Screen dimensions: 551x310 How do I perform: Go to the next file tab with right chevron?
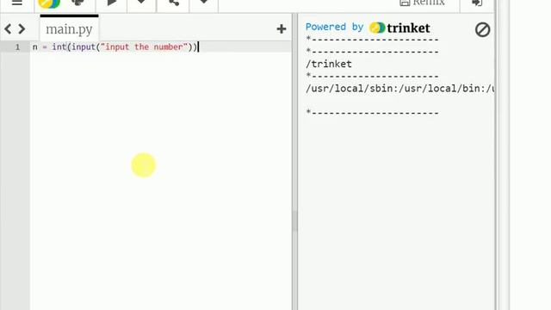22,28
